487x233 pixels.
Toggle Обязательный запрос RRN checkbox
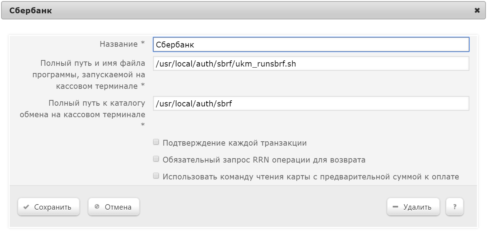coord(156,159)
